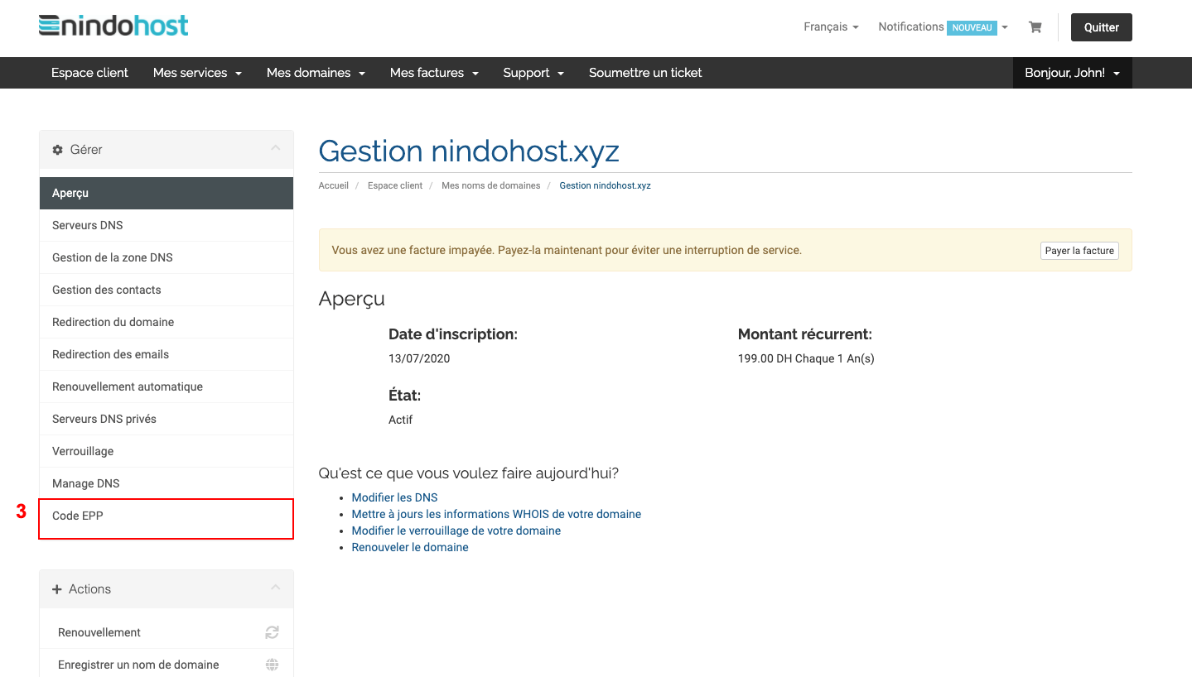This screenshot has height=677, width=1192.
Task: Open Verrouillage in the sidebar
Action: pyautogui.click(x=166, y=451)
